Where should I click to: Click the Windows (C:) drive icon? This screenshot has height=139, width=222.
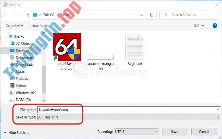click(12, 93)
